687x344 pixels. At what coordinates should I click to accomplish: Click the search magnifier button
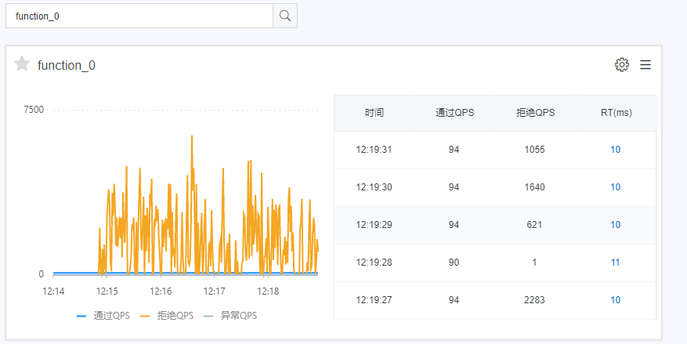pyautogui.click(x=285, y=16)
